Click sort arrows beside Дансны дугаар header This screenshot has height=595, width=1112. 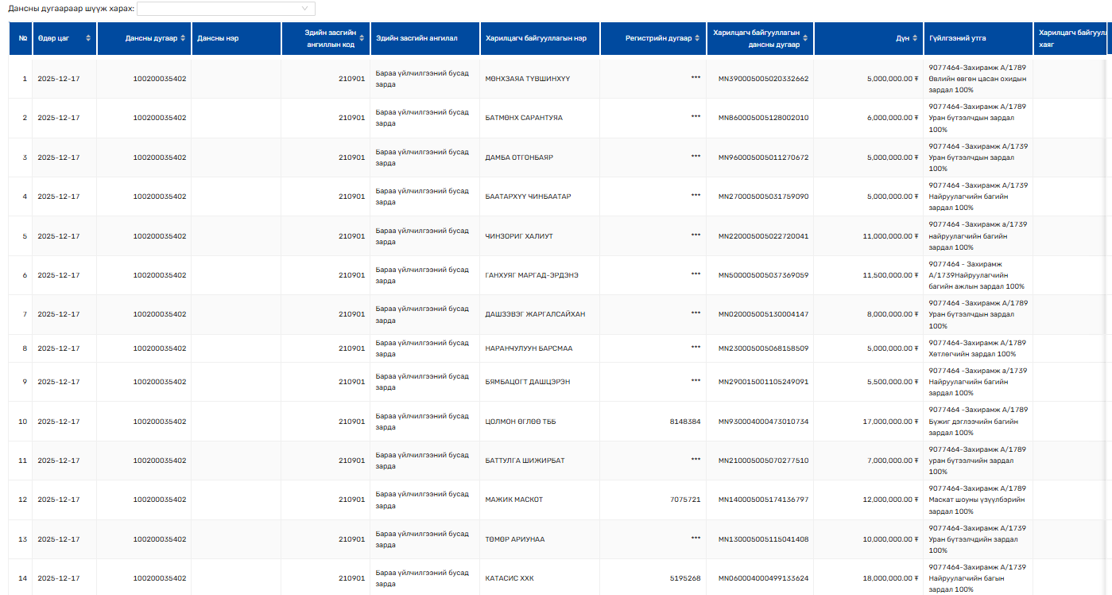[x=184, y=38]
